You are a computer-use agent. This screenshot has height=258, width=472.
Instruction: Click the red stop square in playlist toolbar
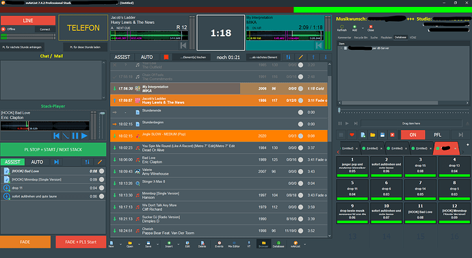[166, 57]
